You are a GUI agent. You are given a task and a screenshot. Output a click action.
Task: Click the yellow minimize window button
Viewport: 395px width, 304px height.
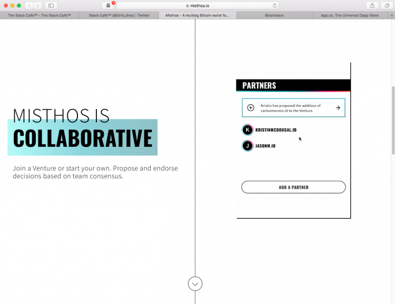point(12,6)
